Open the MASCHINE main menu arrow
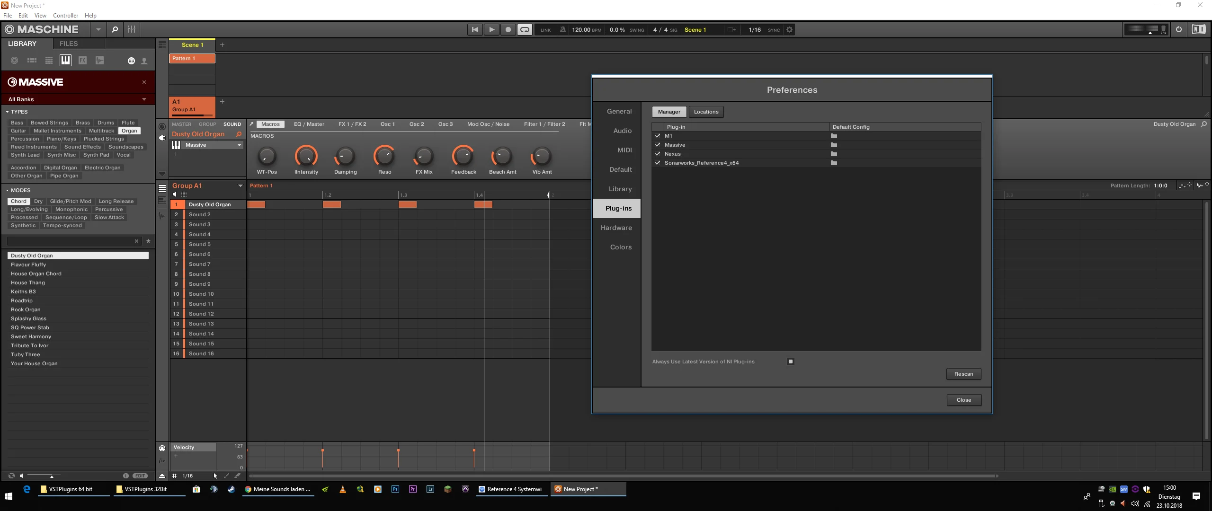This screenshot has width=1212, height=511. point(98,29)
